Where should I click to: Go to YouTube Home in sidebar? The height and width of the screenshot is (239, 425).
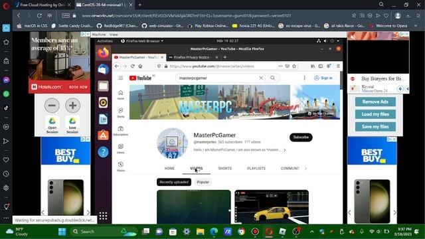pos(121,95)
